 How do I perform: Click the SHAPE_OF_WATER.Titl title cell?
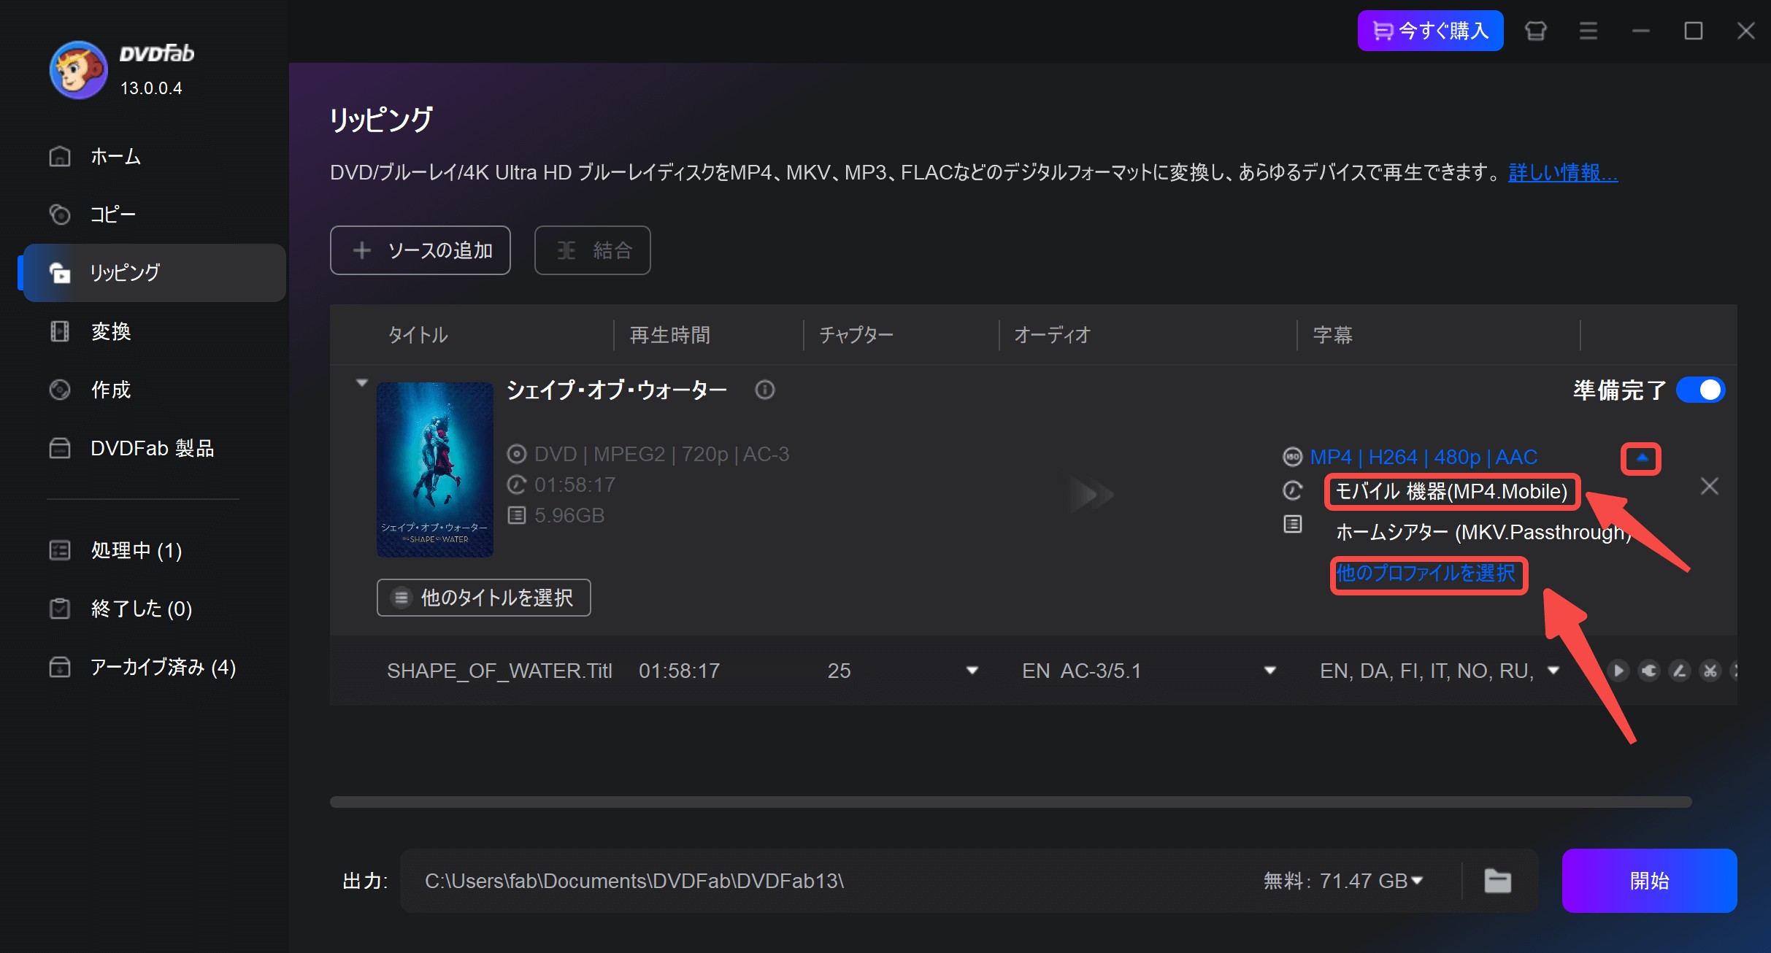499,671
